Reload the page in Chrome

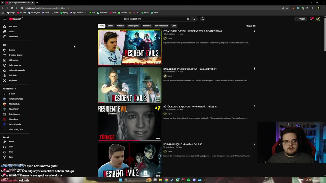(12, 8)
